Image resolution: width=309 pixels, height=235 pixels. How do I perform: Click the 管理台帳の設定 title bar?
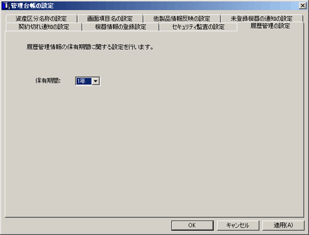tap(154, 6)
